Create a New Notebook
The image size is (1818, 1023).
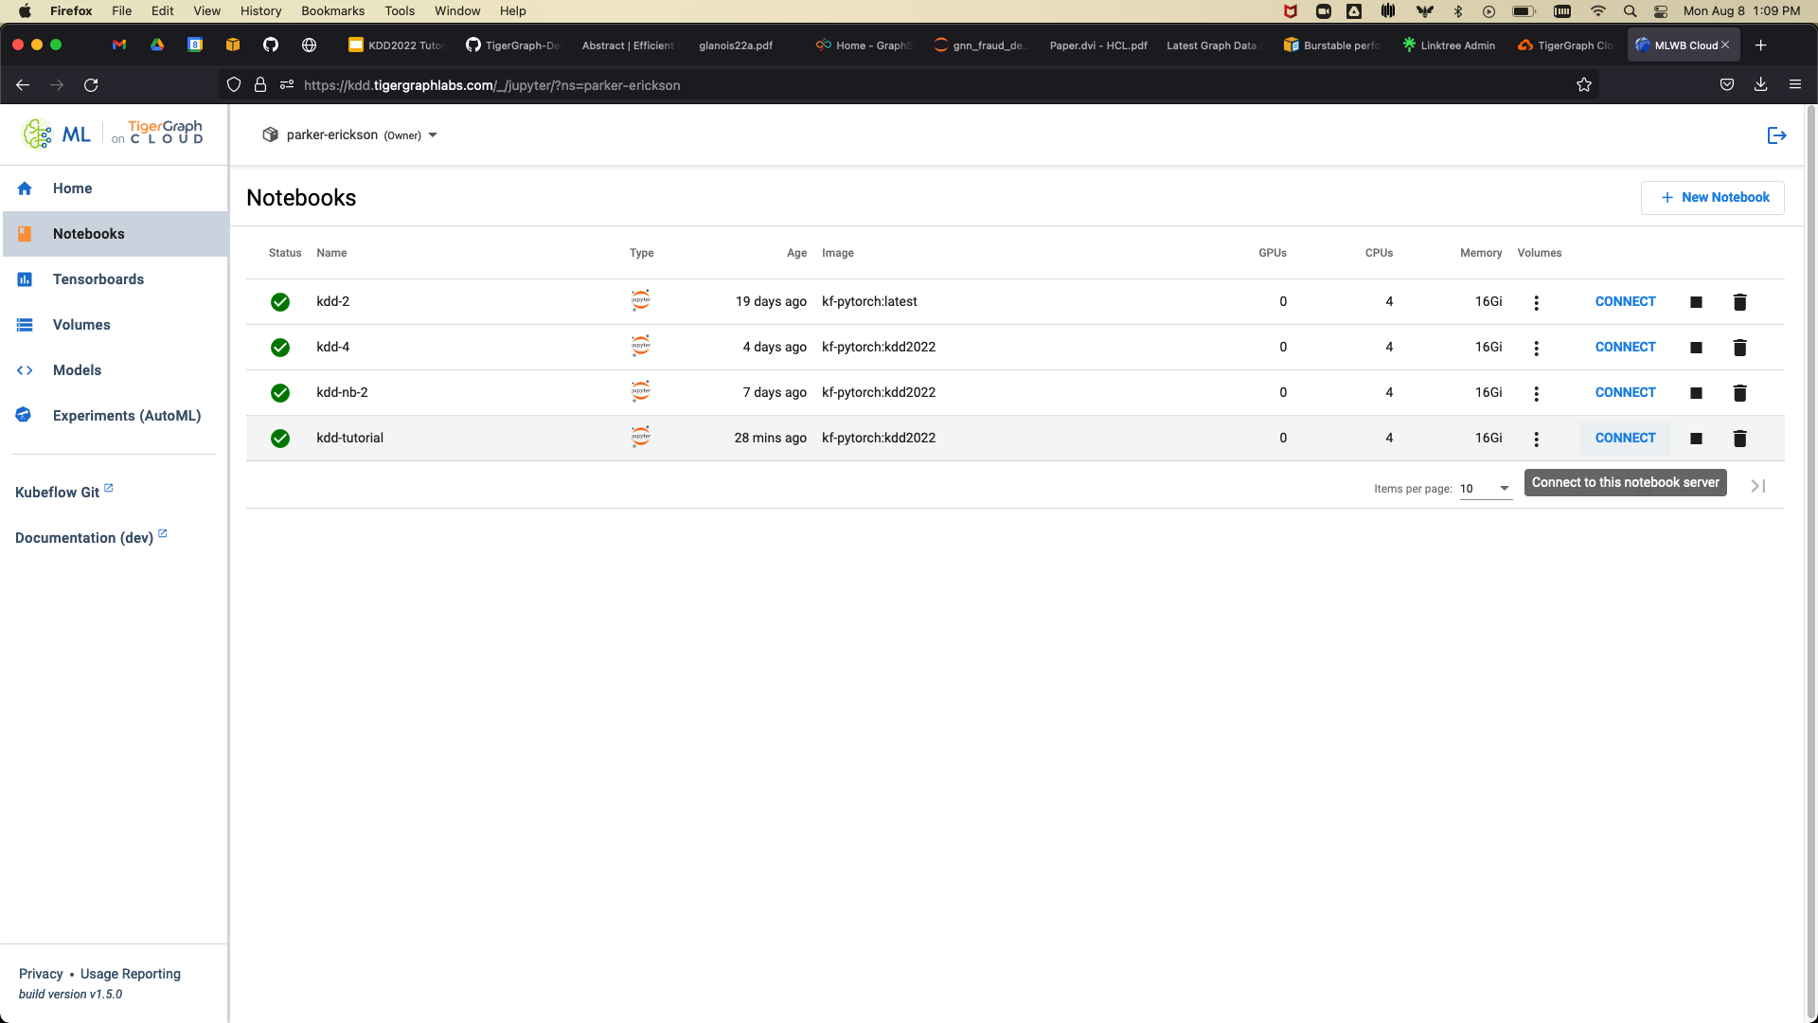click(x=1712, y=198)
